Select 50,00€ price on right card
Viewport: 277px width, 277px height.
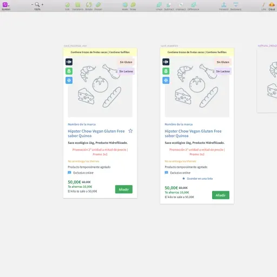click(171, 188)
